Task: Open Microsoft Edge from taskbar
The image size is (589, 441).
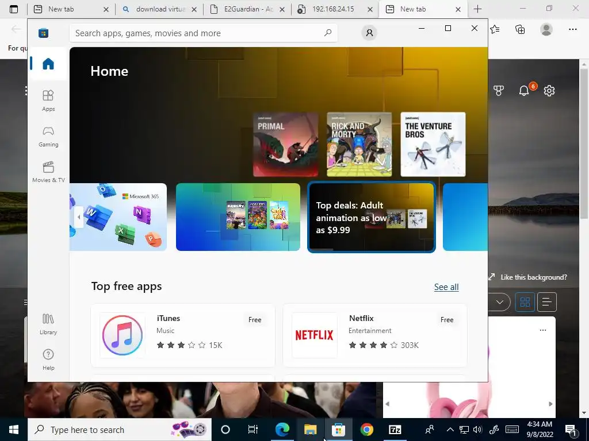Action: coord(282,430)
